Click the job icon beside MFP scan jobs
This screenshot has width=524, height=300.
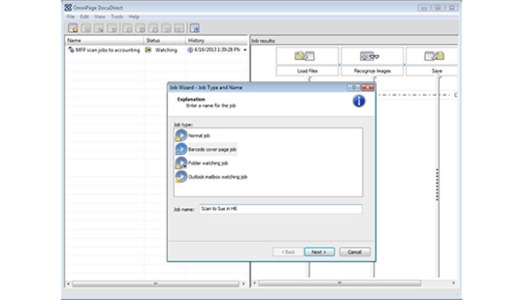point(71,50)
